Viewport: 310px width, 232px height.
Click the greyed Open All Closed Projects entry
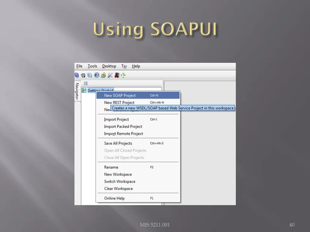click(x=138, y=150)
